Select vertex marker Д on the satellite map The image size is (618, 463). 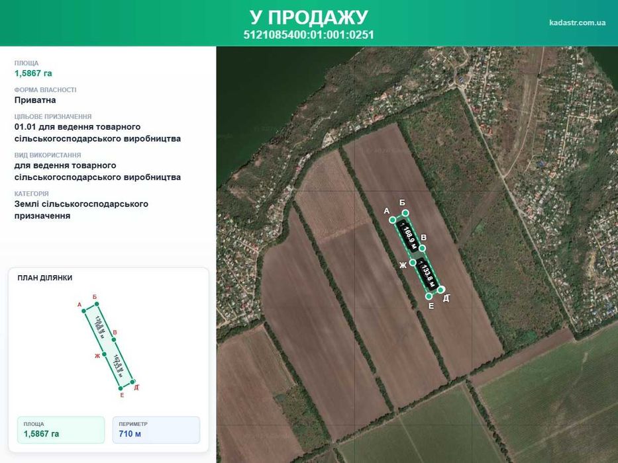point(441,290)
